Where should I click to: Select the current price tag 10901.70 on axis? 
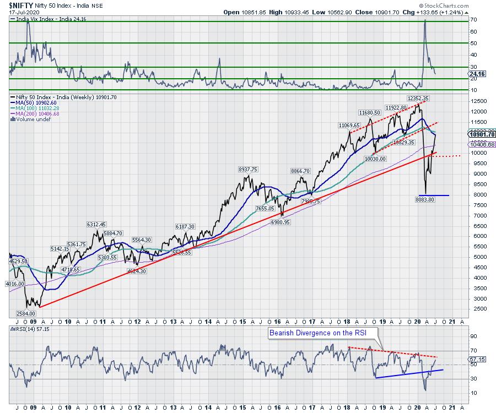click(482, 134)
